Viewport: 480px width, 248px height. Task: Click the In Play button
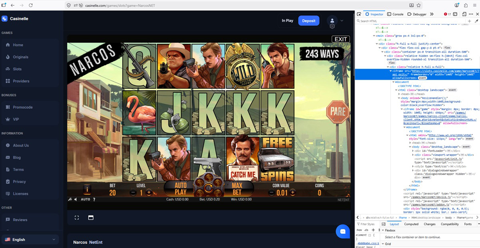(x=287, y=21)
